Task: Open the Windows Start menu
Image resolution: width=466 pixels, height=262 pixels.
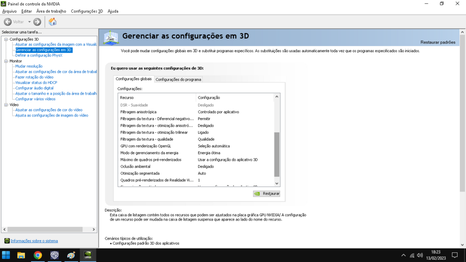Action: coord(6,255)
